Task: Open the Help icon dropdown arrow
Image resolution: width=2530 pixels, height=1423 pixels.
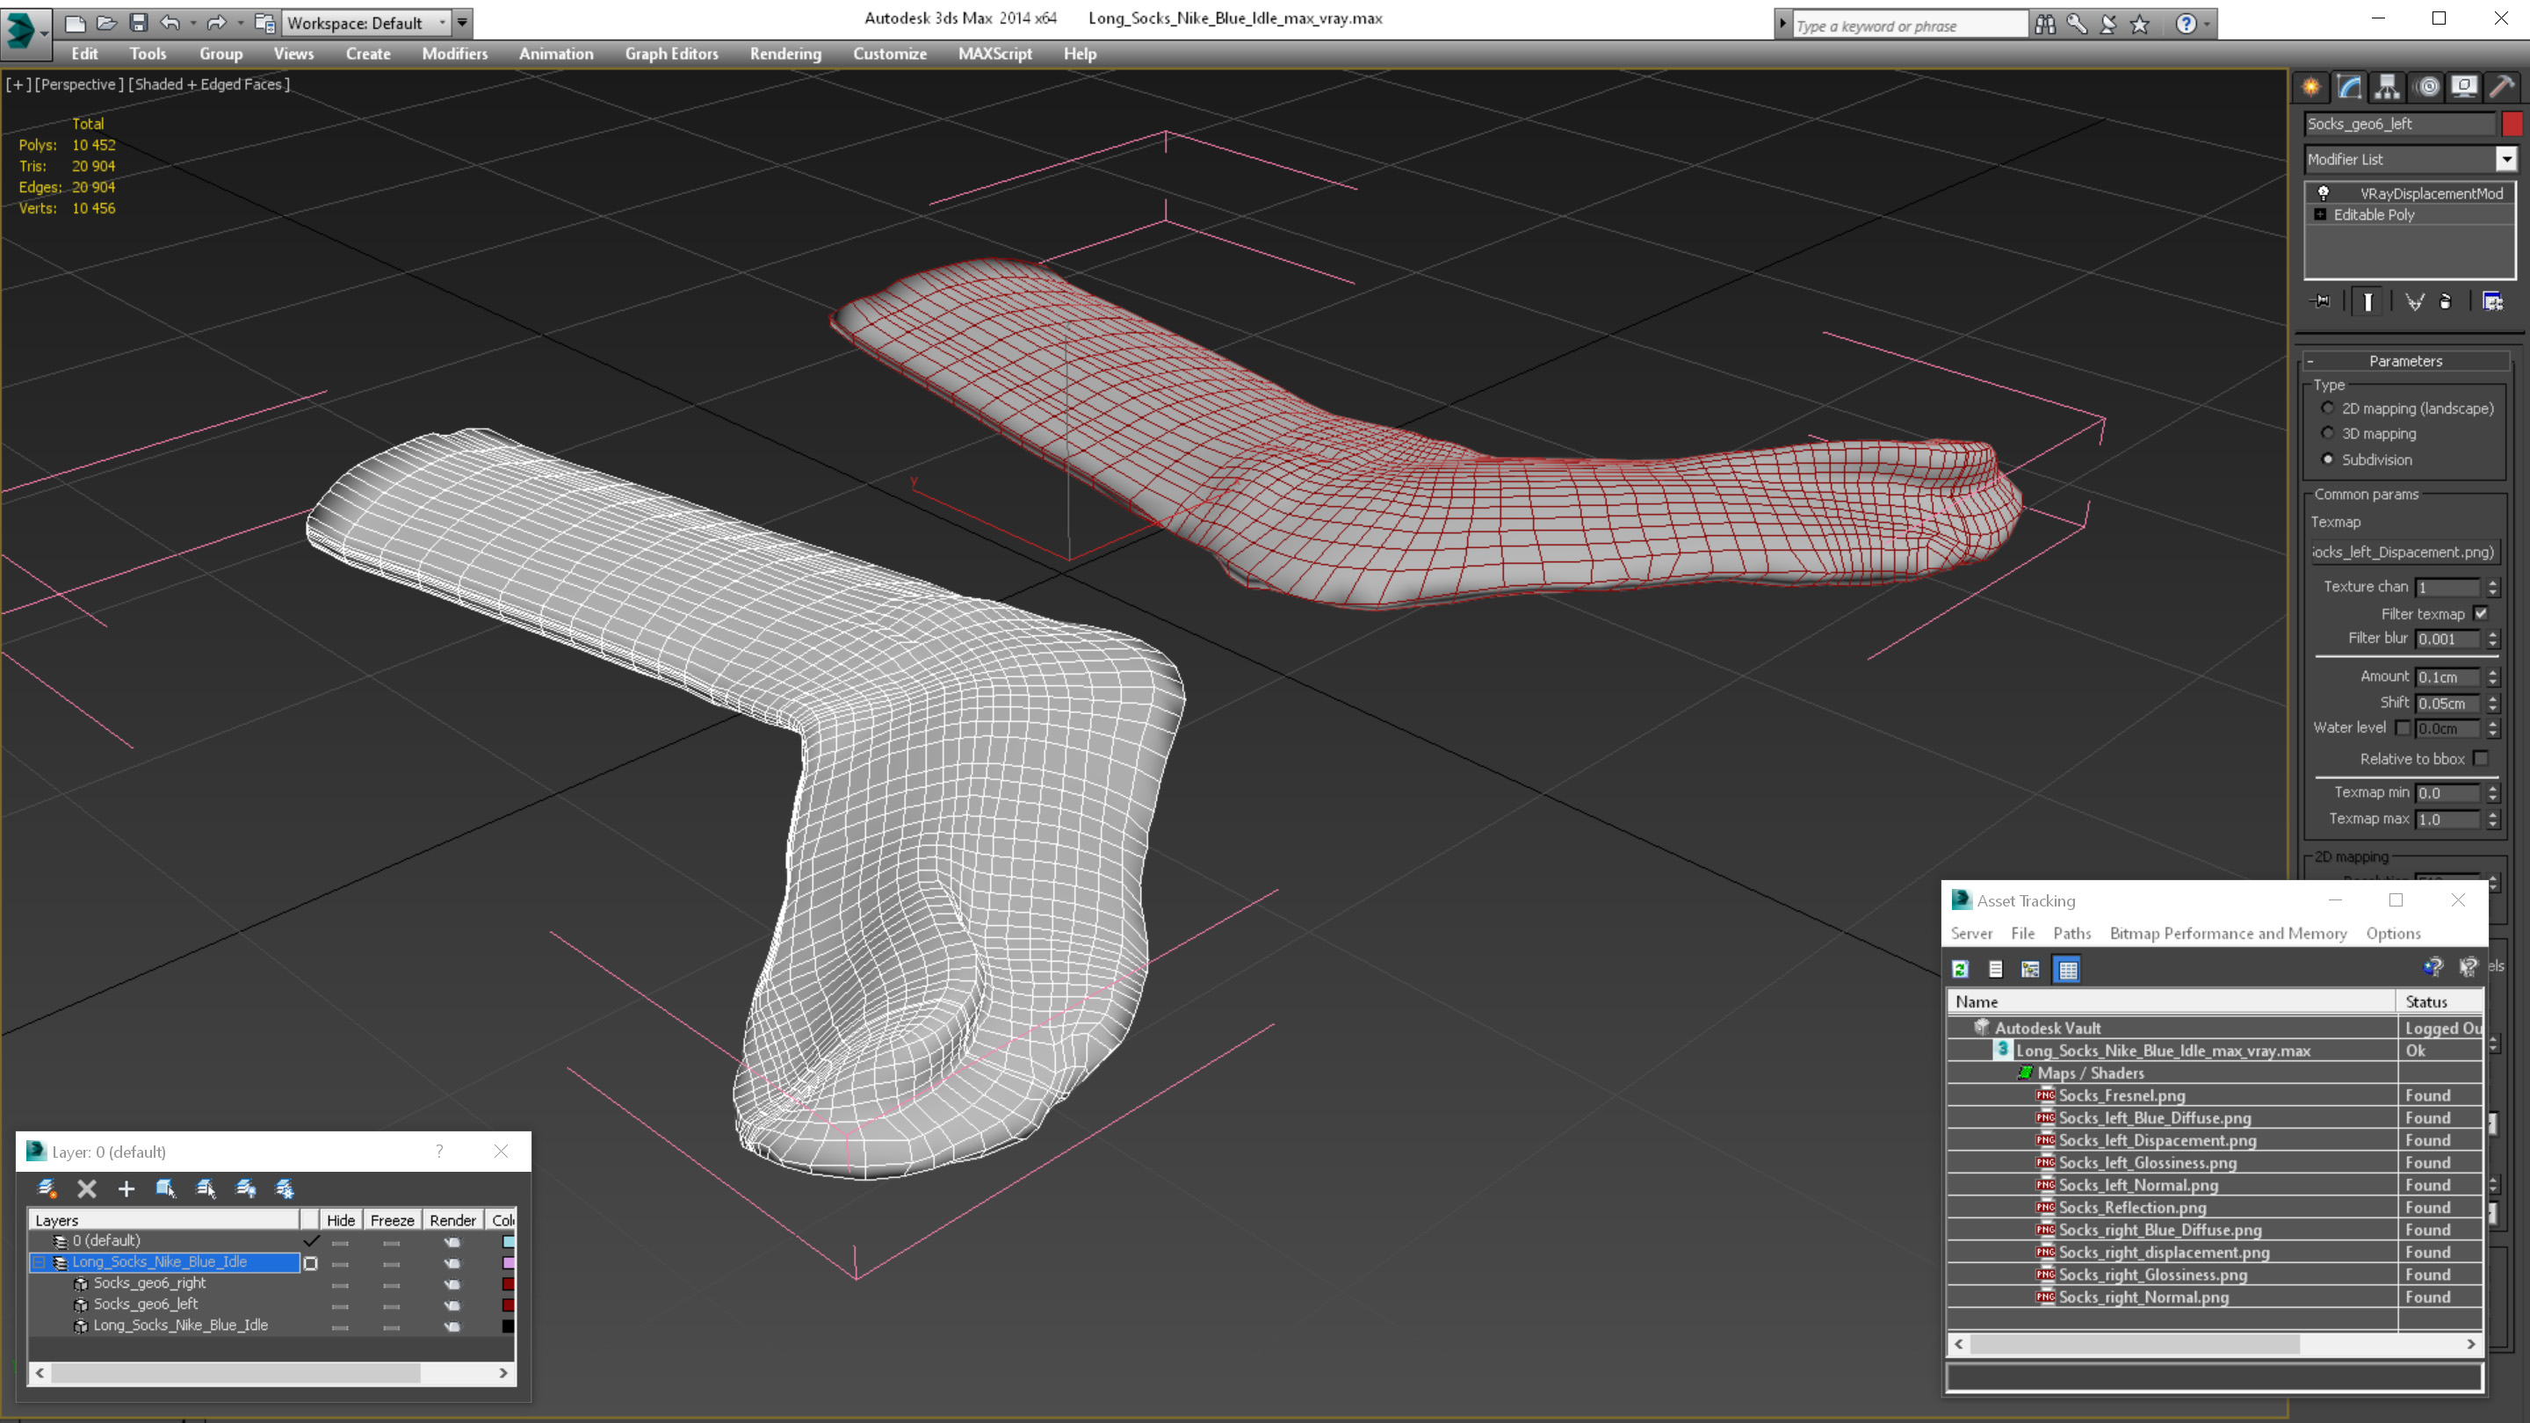Action: 2207,25
